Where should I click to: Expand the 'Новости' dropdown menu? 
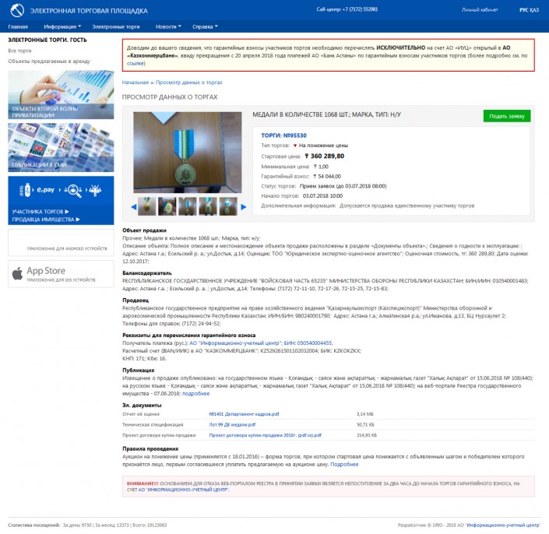167,26
